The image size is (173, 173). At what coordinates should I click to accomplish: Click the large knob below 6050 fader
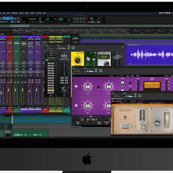coord(64,89)
